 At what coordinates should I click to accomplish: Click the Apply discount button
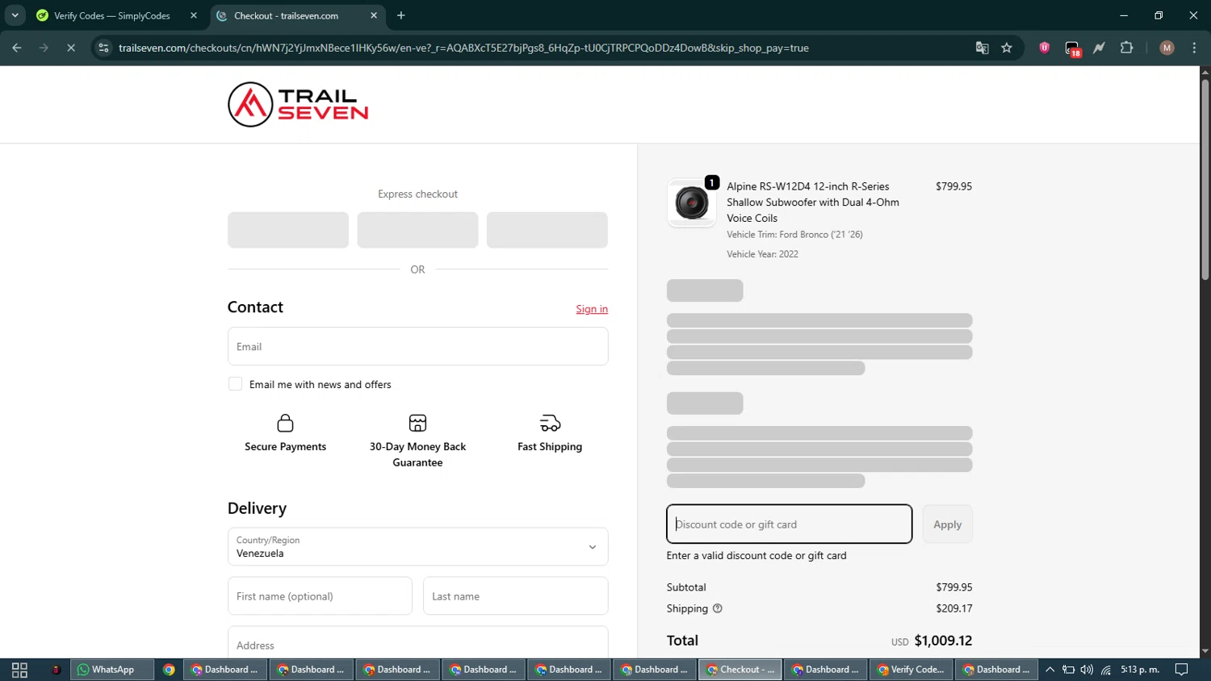(947, 524)
